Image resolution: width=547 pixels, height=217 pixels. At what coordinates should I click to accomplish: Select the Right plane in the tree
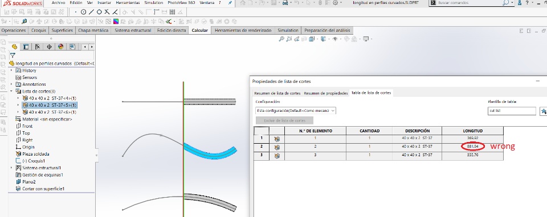[x=24, y=140]
